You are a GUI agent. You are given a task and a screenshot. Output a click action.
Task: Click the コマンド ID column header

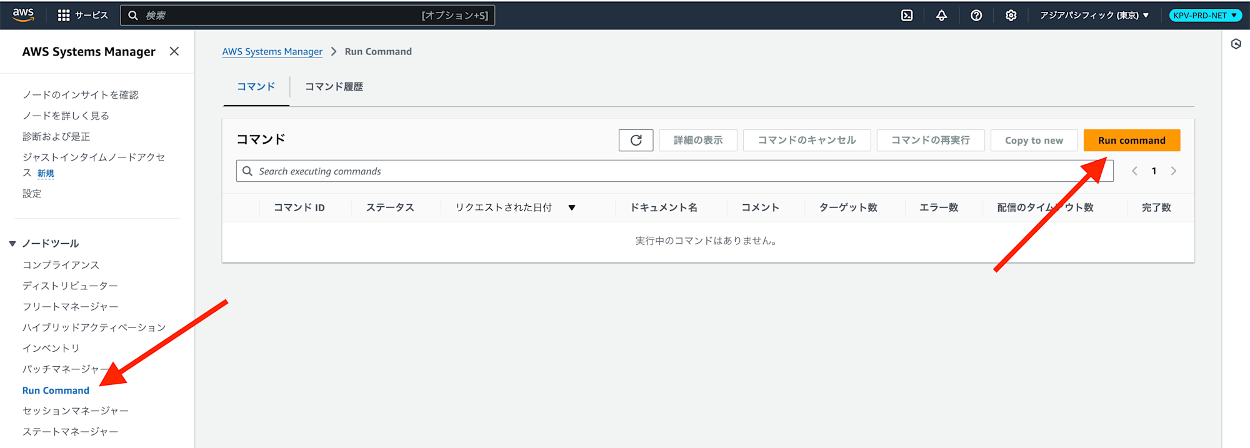click(x=299, y=207)
